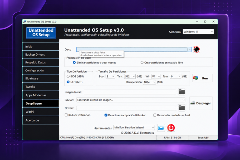This screenshot has width=240, height=160.
Task: Open Acerca de section
Action: point(41,120)
